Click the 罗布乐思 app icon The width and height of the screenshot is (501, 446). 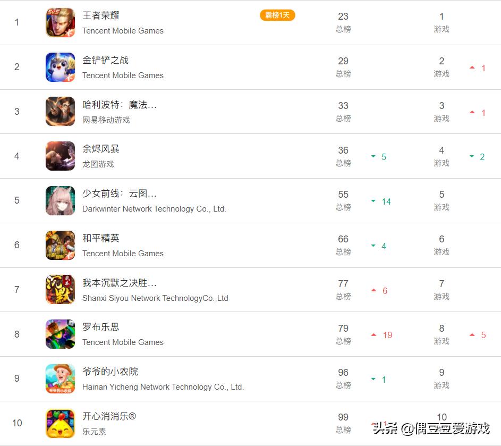(61, 334)
